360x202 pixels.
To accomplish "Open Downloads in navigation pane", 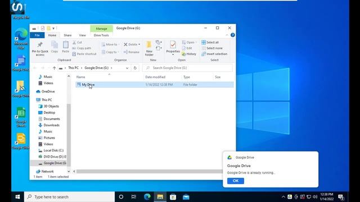I will 49,125.
